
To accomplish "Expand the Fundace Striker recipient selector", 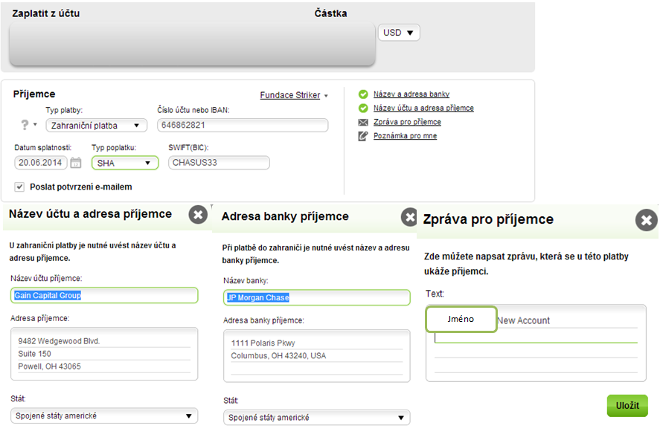I will coord(294,95).
